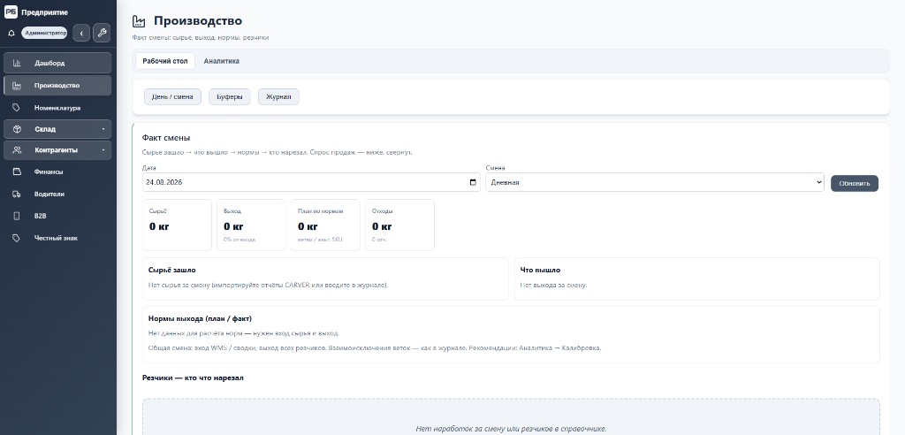Open the Буферы view
Screen dimensions: 905x435
pyautogui.click(x=230, y=97)
